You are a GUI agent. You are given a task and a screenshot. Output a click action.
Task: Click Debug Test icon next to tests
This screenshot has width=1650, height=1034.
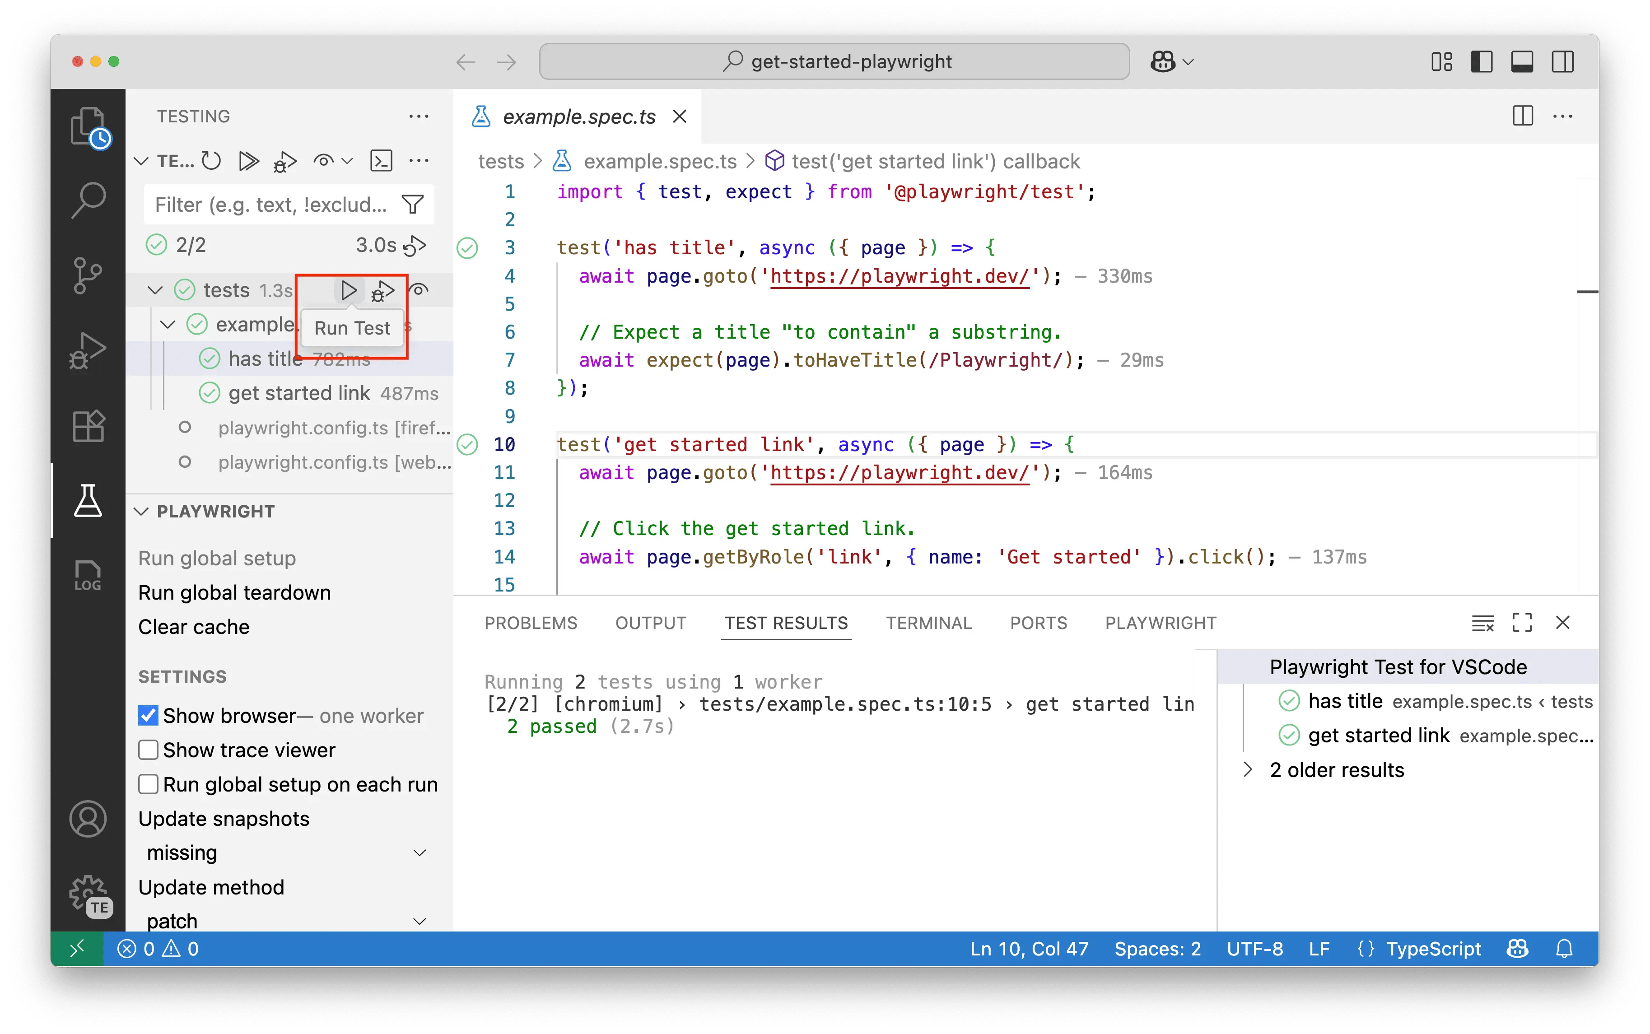(x=383, y=291)
